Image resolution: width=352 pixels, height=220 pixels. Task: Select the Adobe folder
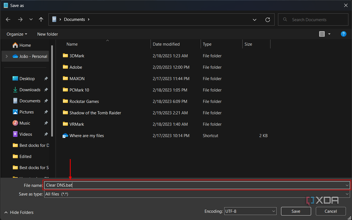pos(72,67)
